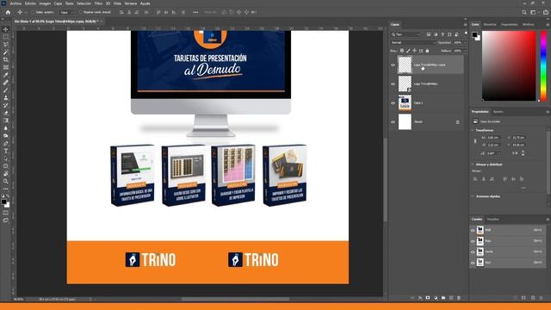Open the Filtro menu
Viewport: 551px width, 310px height.
click(x=98, y=3)
